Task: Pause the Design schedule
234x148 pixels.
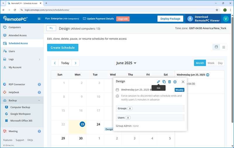Action: (175, 82)
